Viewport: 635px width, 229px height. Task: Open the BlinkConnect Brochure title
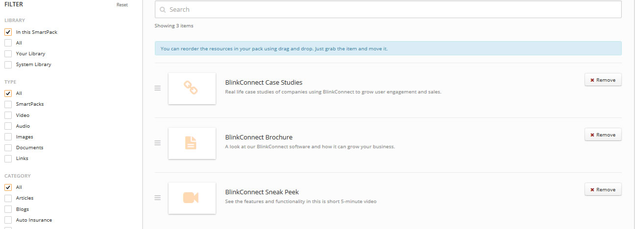coord(259,137)
